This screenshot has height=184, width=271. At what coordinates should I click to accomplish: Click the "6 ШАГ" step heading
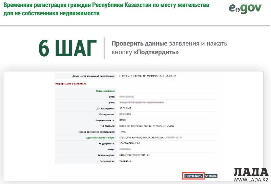(x=67, y=48)
